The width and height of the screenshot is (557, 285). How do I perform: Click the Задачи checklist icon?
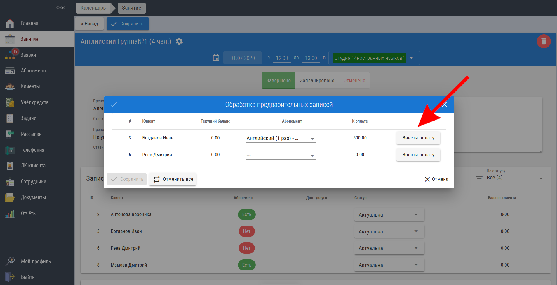(x=10, y=118)
